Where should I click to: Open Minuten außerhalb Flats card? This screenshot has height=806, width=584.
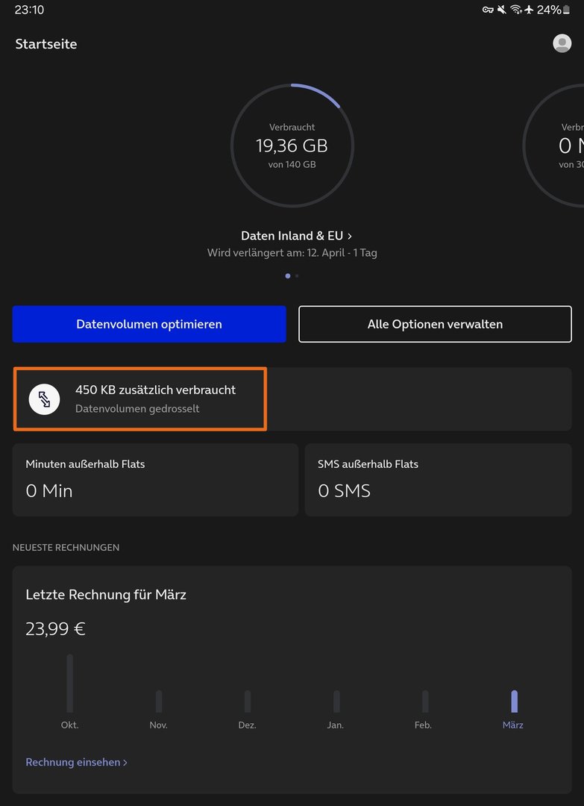point(155,479)
